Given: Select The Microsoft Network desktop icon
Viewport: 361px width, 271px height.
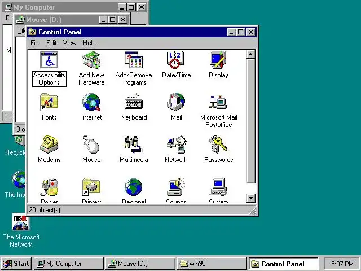Looking at the screenshot, I should (21, 222).
